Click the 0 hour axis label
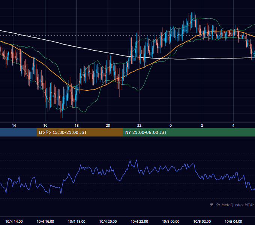The width and height of the screenshot is (255, 225). tap(171, 126)
